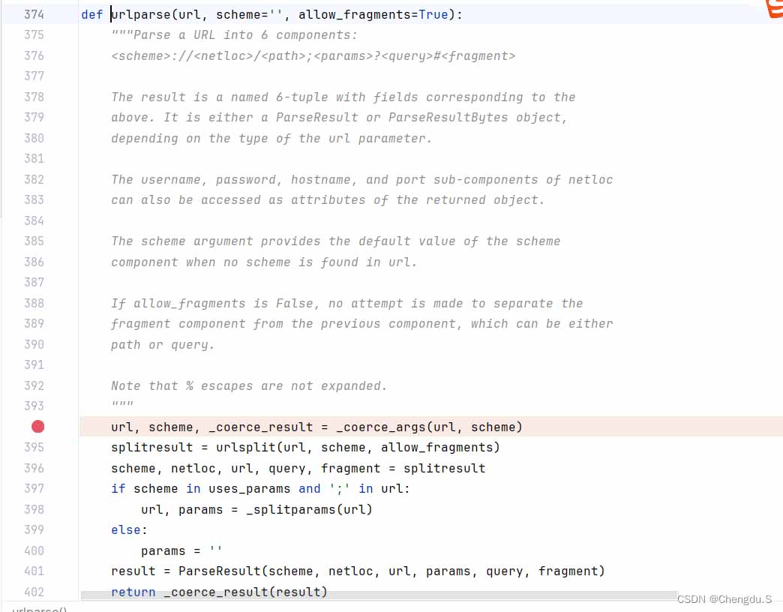Click line number 374 in the gutter
This screenshot has width=783, height=612.
(x=34, y=14)
